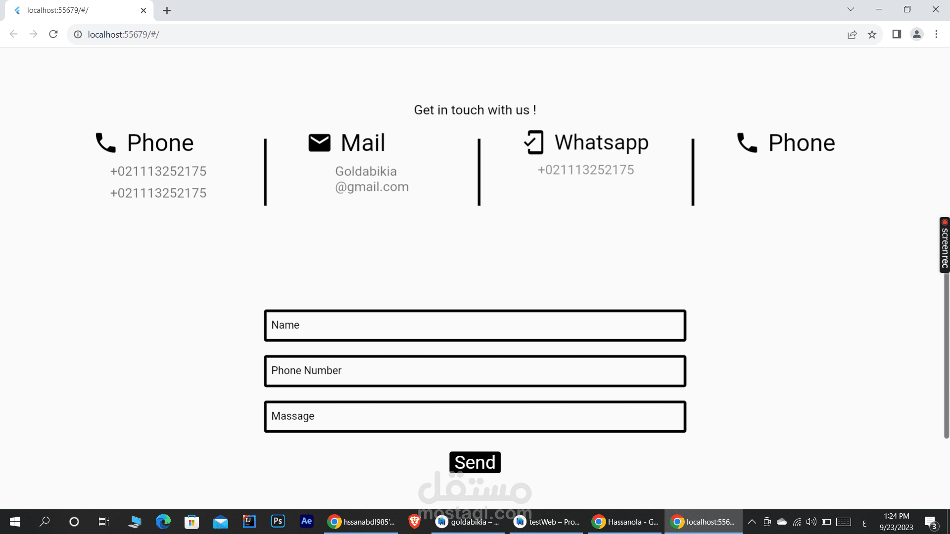Open Photoshop from the taskbar
Viewport: 950px width, 534px height.
278,521
